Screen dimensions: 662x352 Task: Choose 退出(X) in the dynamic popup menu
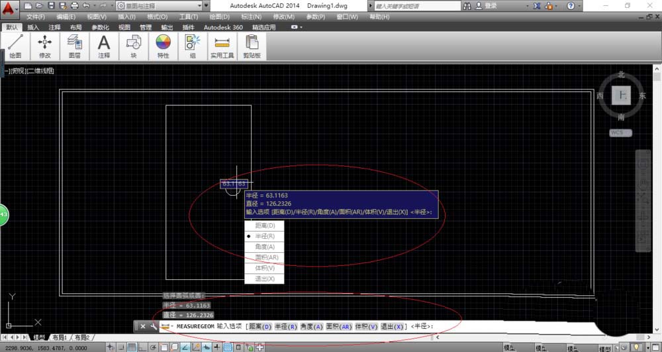pyautogui.click(x=264, y=279)
